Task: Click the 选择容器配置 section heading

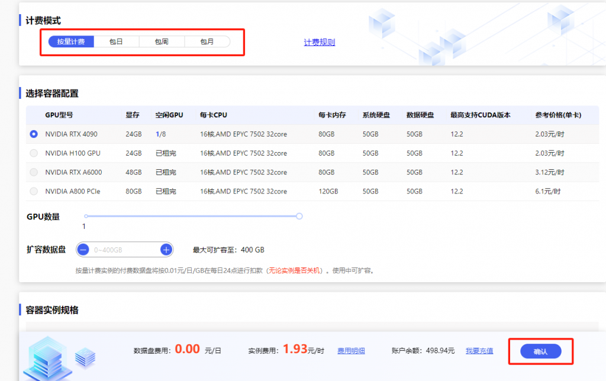Action: tap(52, 93)
